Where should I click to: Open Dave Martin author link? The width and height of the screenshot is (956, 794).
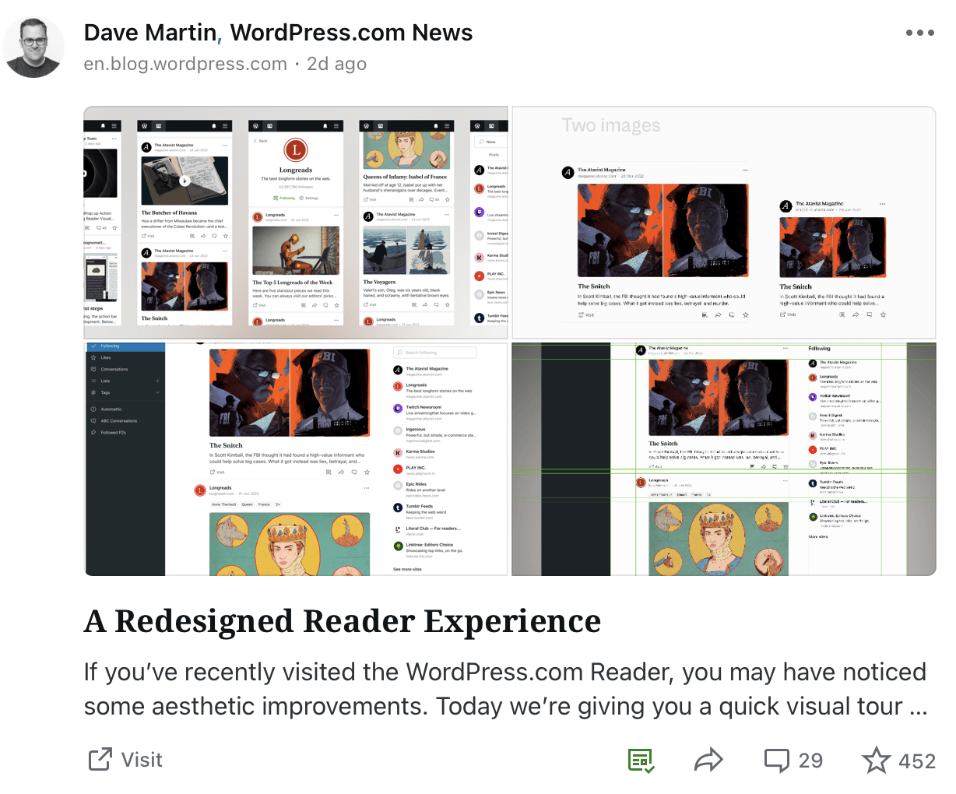point(150,33)
